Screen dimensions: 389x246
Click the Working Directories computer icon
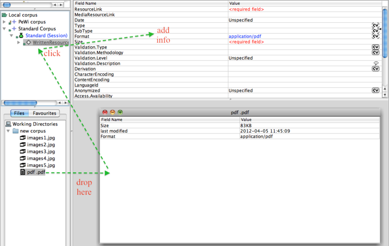tap(8, 124)
